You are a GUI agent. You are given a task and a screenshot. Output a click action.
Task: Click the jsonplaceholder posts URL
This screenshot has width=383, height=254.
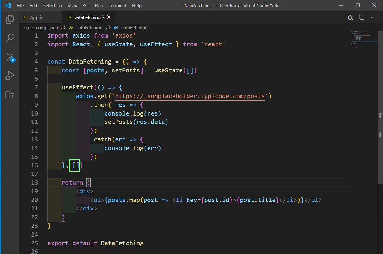(x=190, y=96)
